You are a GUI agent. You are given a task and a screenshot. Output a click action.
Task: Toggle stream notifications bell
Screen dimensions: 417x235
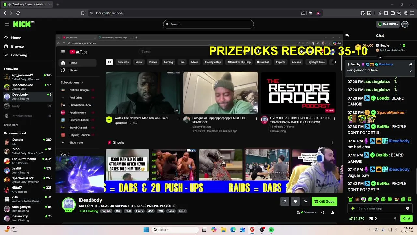coord(285,202)
